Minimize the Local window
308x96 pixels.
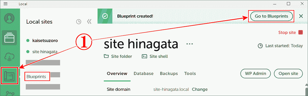275,4
